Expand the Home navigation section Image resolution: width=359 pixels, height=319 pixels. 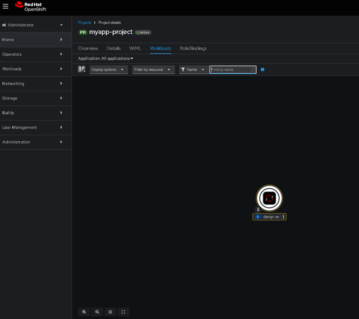click(x=36, y=40)
